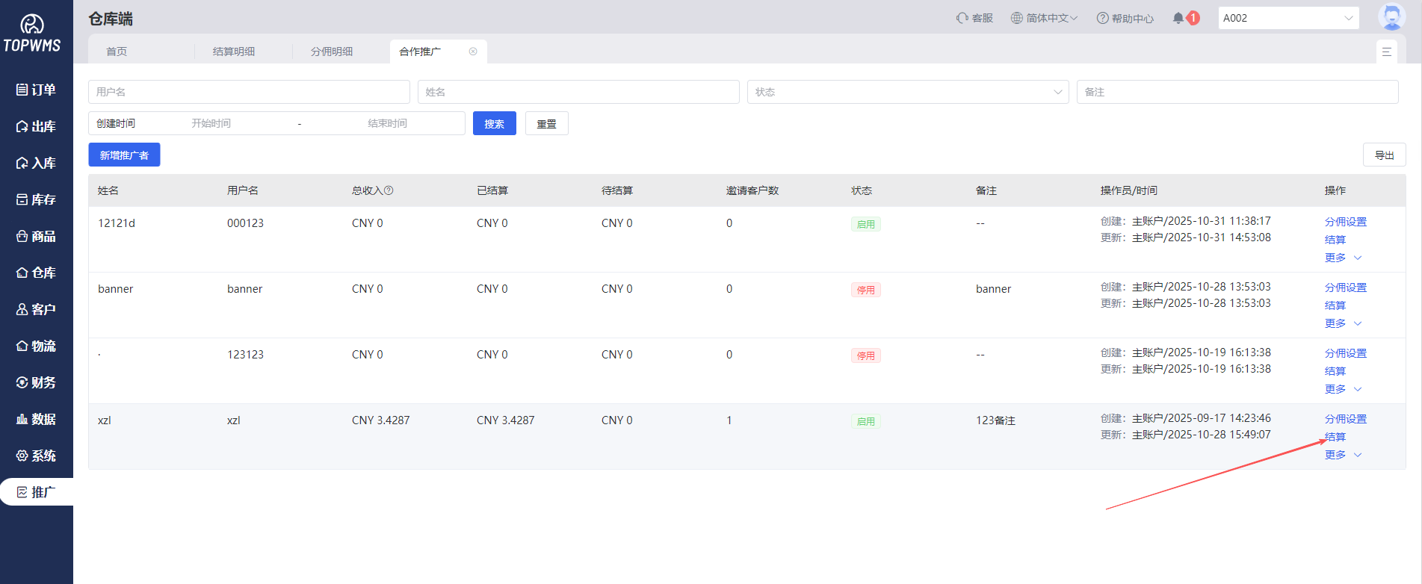Click the user avatar icon
The image size is (1422, 584).
1391,17
